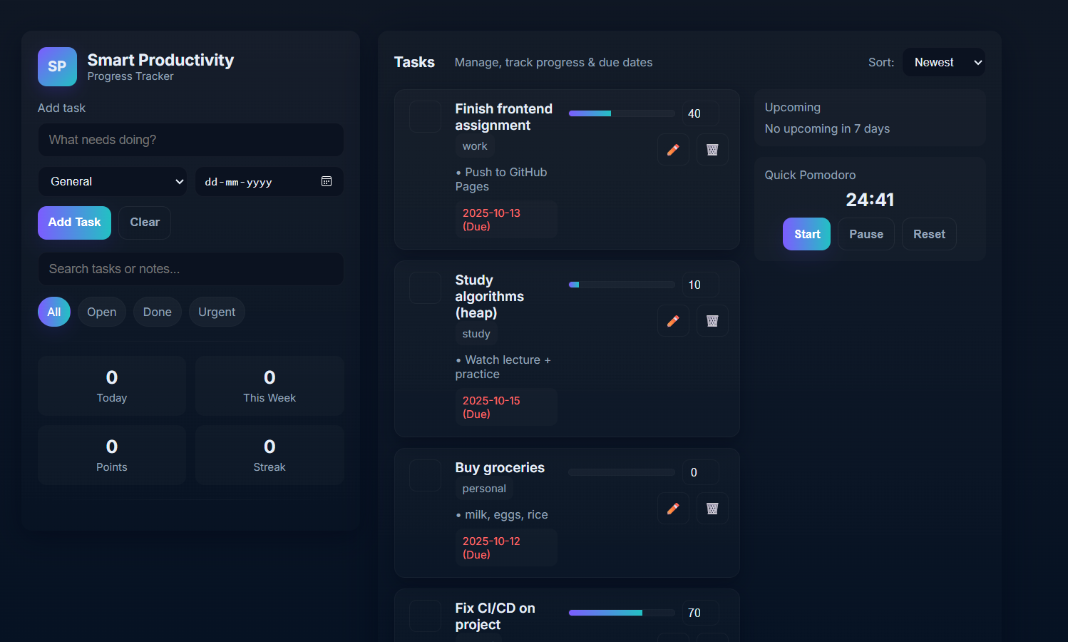The width and height of the screenshot is (1068, 642).
Task: Click the Streak stat card
Action: (269, 455)
